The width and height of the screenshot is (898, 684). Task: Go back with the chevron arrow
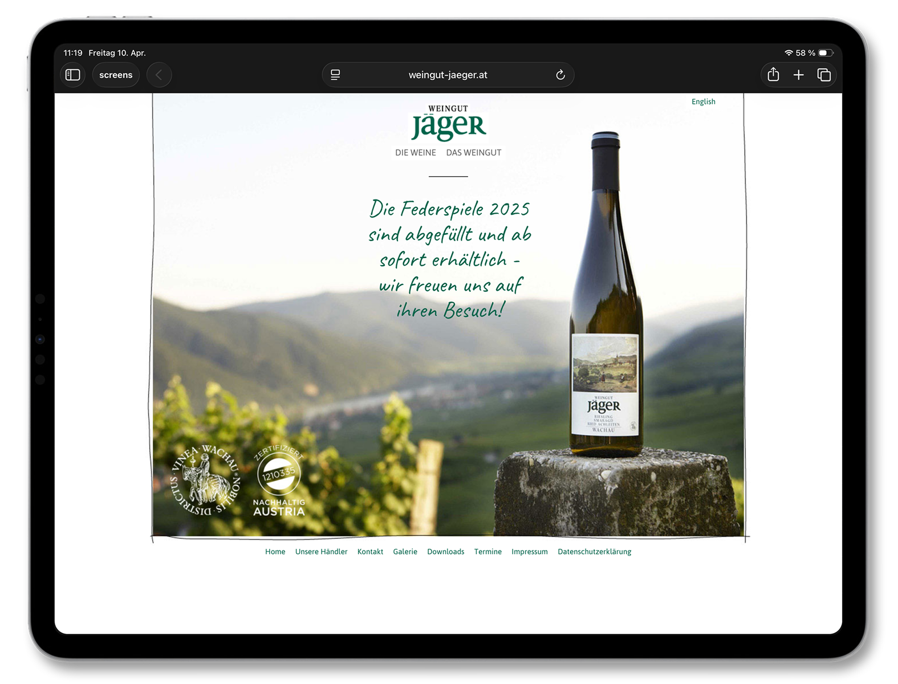coord(159,75)
